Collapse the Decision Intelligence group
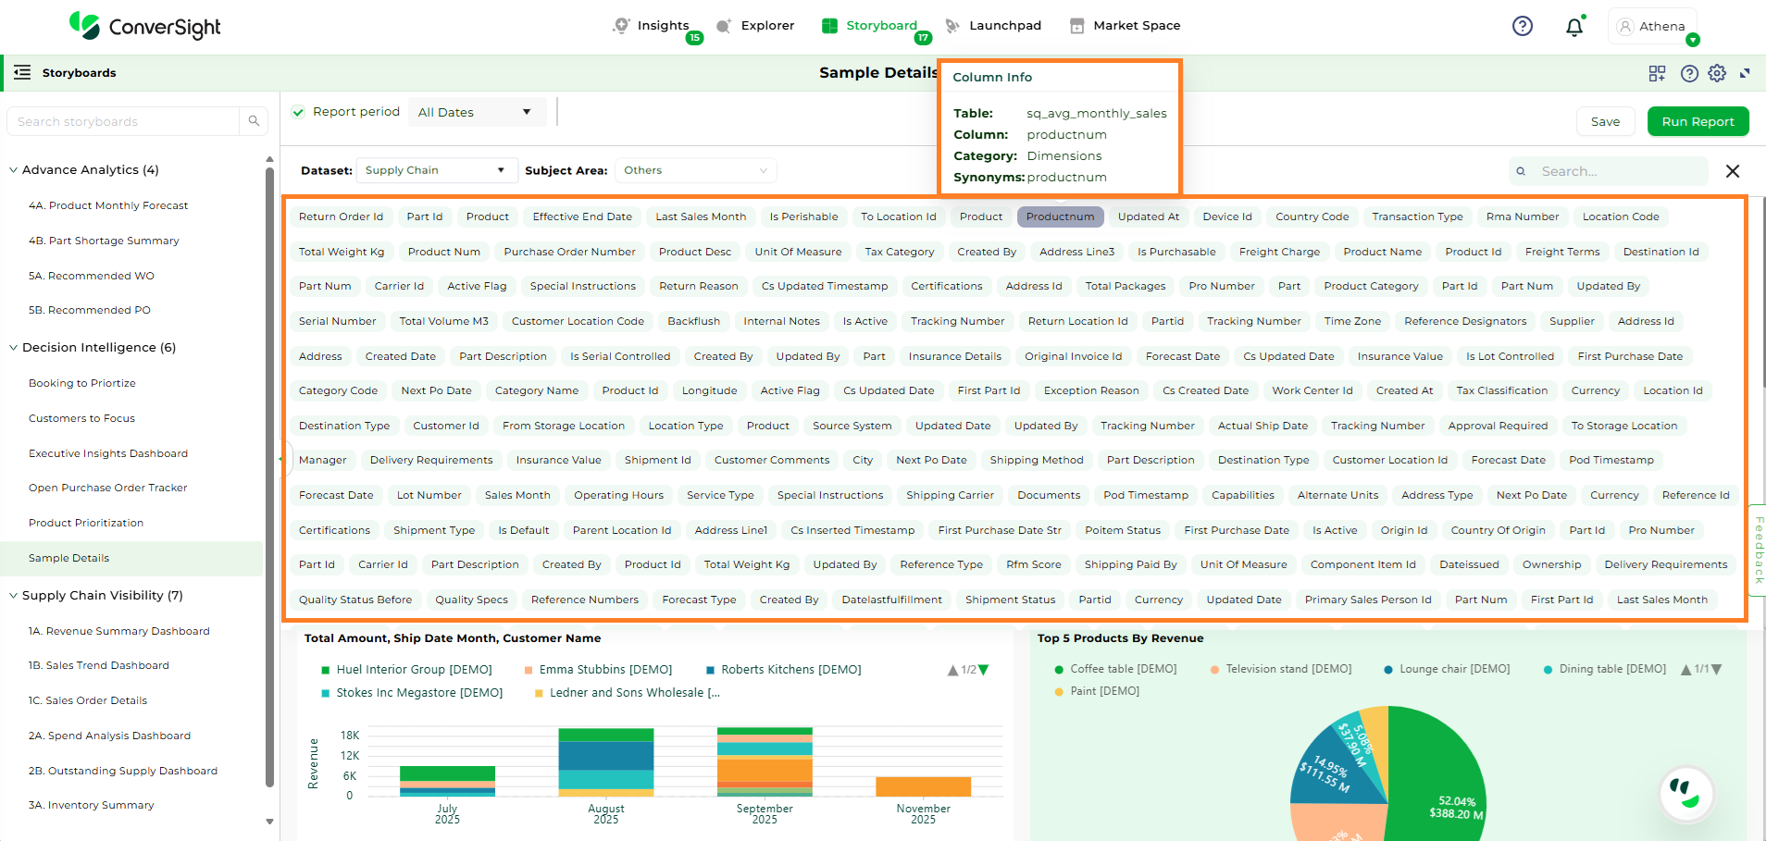The image size is (1766, 841). (14, 348)
